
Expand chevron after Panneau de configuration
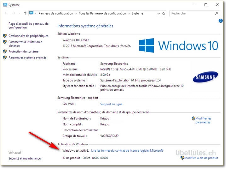tap(76, 14)
